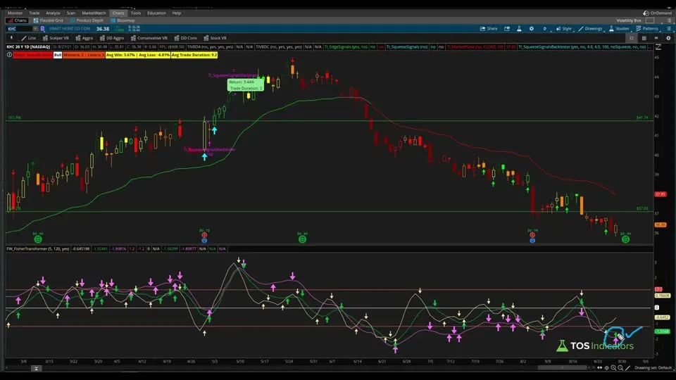Screen dimensions: 676x380
Task: Click the rightmost green dividend marker
Action: click(x=625, y=239)
